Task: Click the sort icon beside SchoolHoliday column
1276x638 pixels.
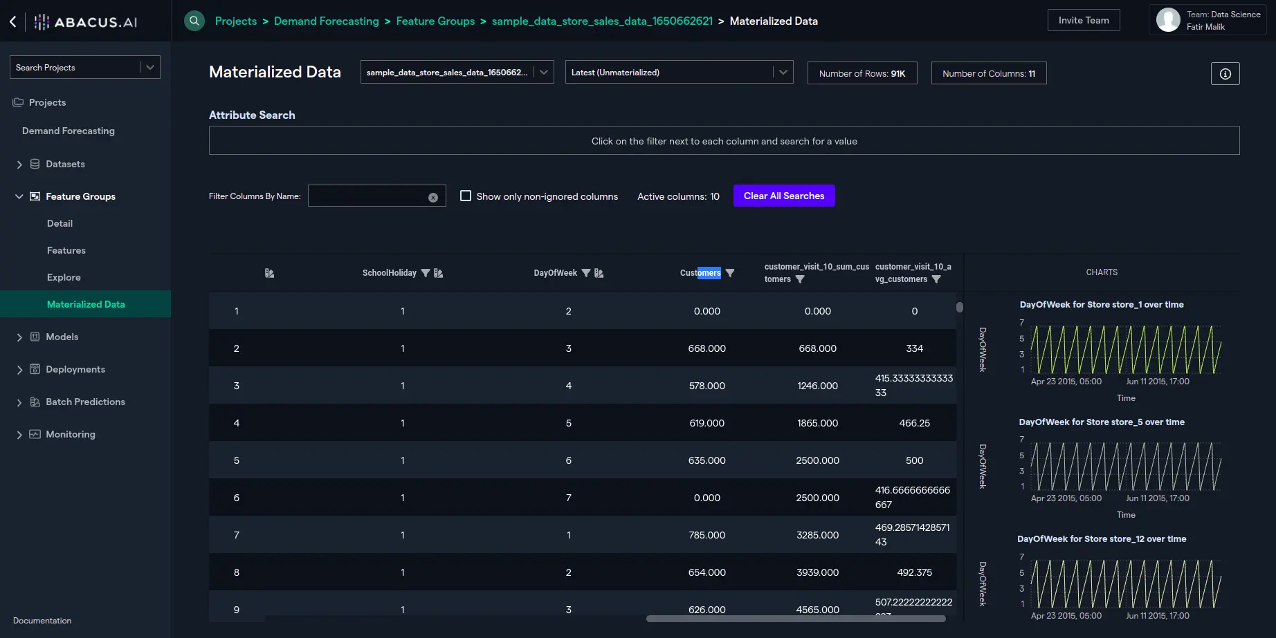Action: 437,272
